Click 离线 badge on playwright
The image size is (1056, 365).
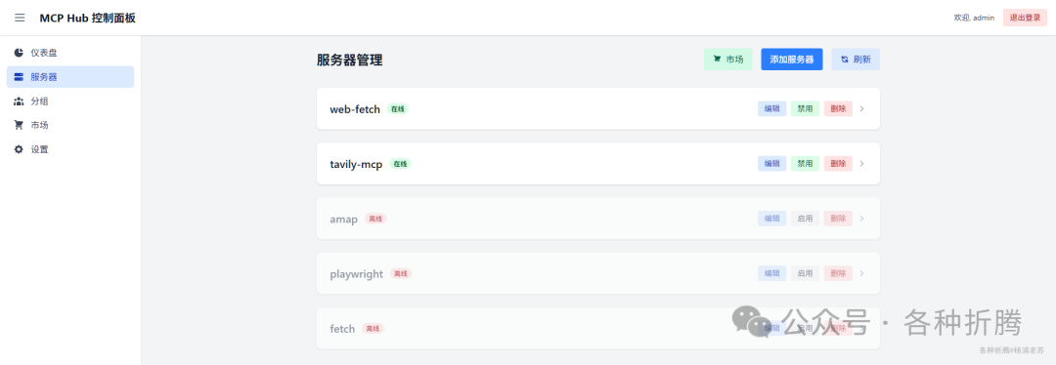401,274
